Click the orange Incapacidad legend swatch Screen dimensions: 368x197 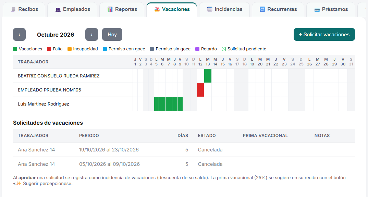pyautogui.click(x=70, y=49)
